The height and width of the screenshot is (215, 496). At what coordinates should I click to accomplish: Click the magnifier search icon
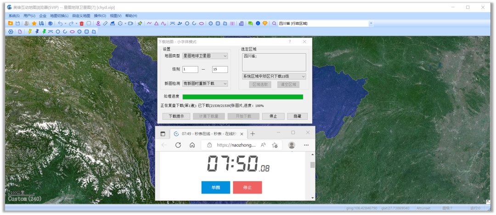tap(274, 23)
